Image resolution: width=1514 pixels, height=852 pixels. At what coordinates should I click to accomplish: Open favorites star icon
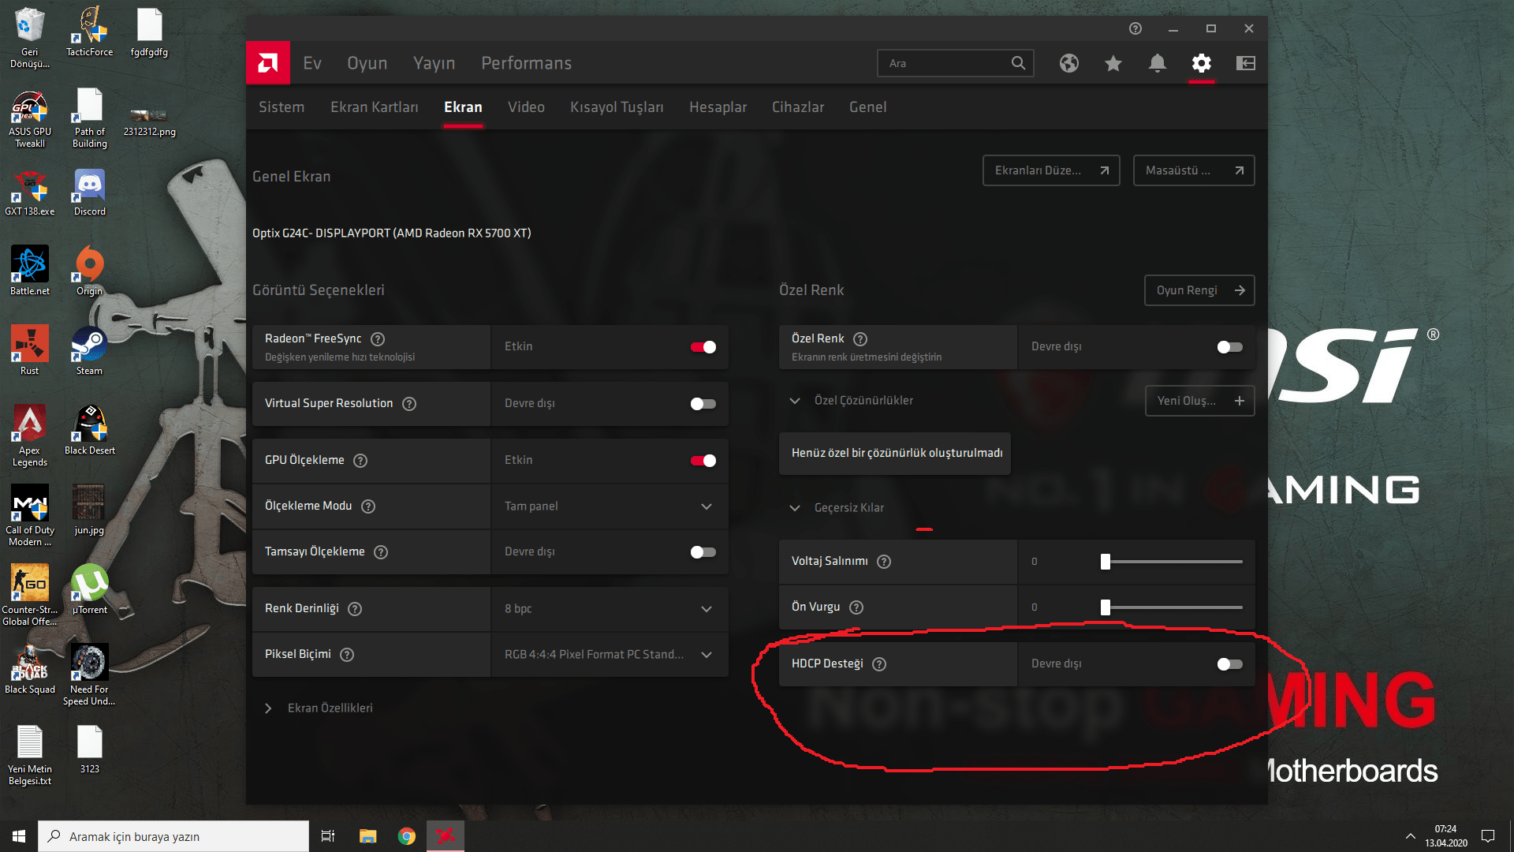[x=1113, y=63]
